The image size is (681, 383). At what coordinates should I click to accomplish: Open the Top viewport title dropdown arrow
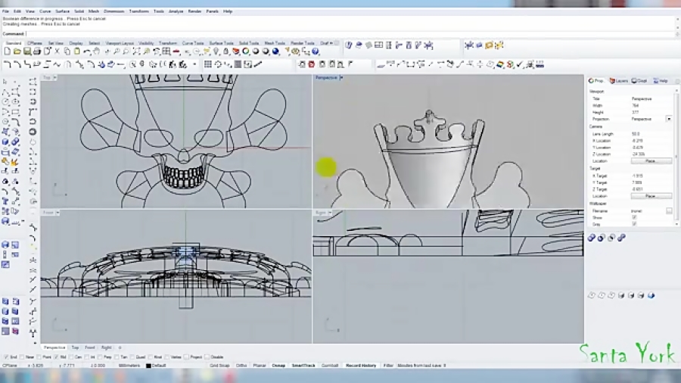click(55, 78)
